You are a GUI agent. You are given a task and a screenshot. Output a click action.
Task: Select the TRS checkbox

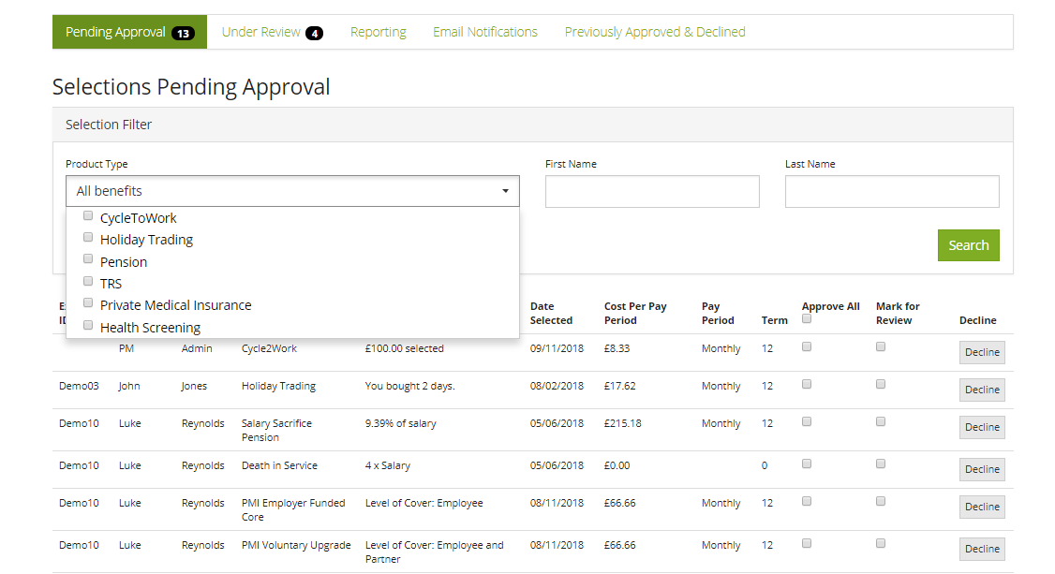click(87, 280)
